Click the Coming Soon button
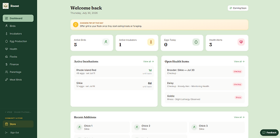Viewport: 280px width, 138px height. coord(238,8)
